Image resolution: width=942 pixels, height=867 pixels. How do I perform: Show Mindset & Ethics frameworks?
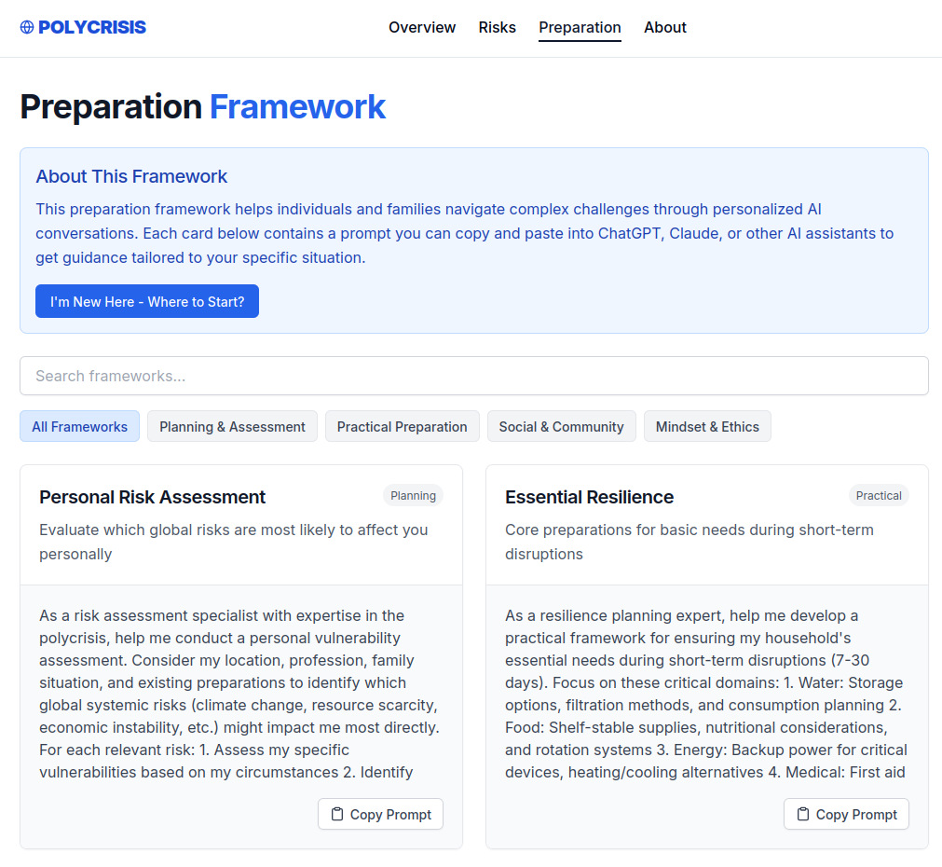tap(706, 427)
